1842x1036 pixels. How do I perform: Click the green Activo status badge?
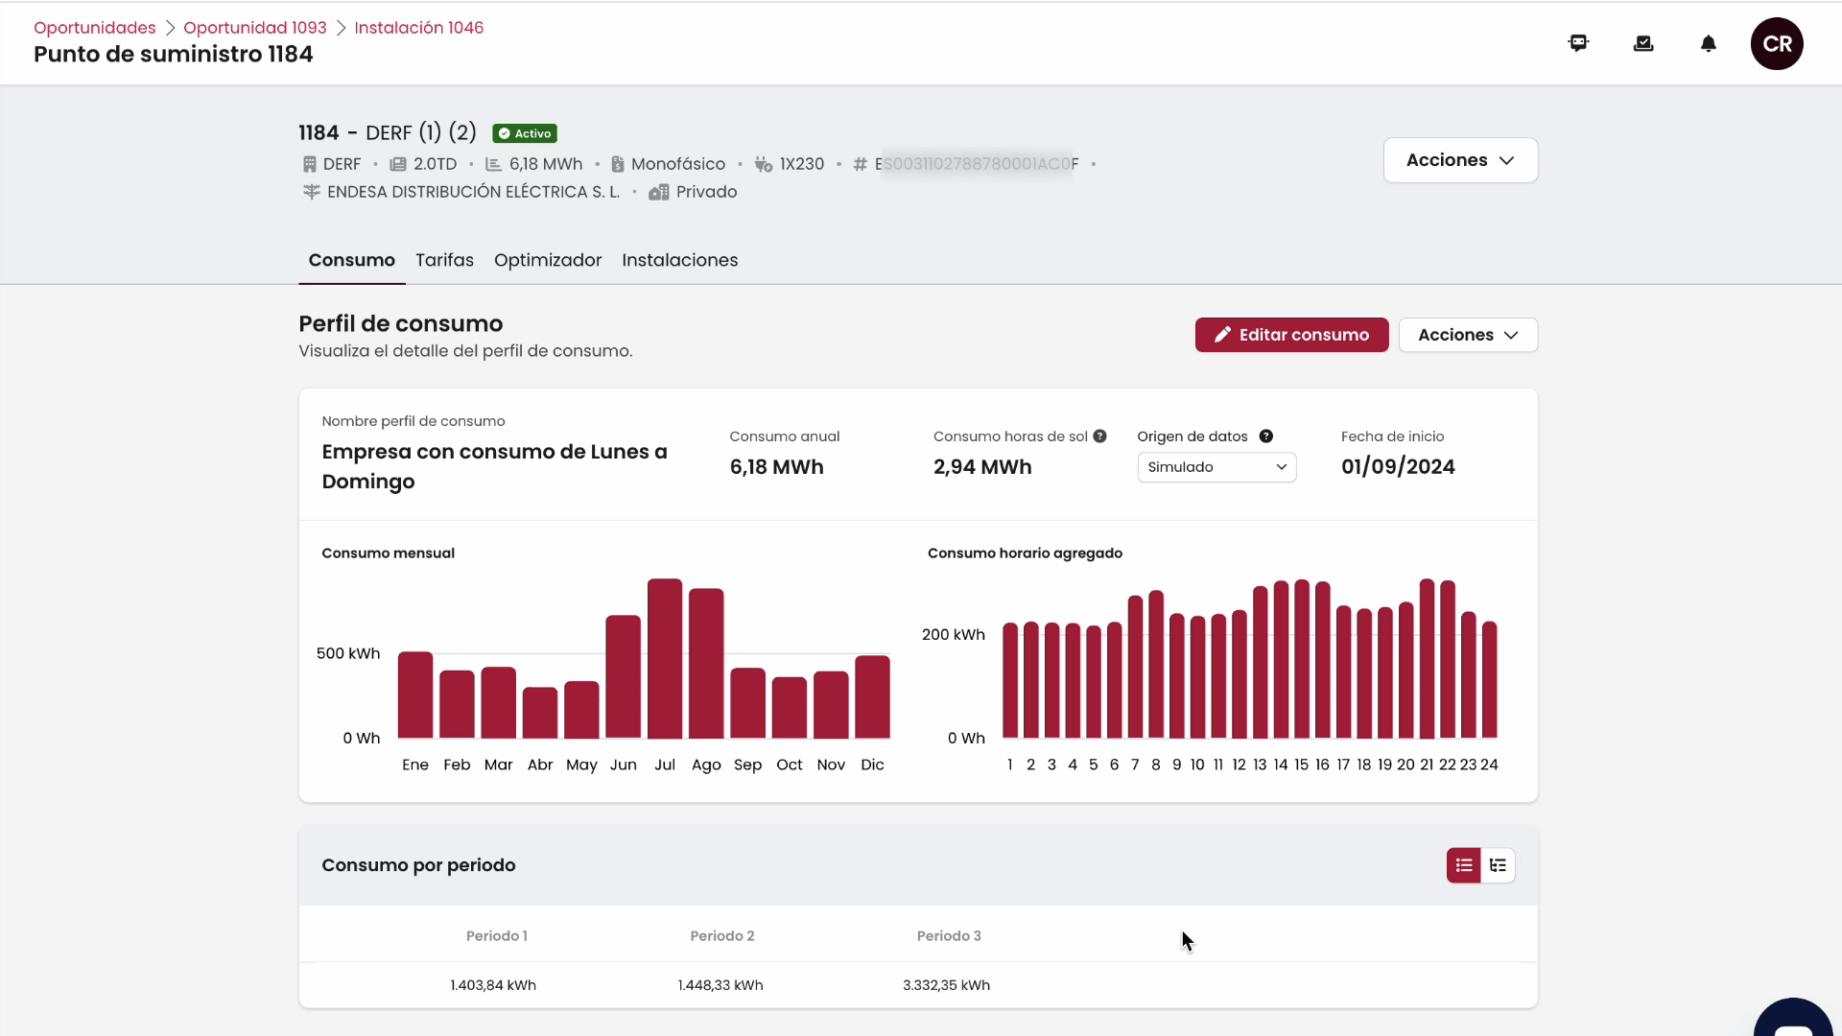(x=525, y=133)
